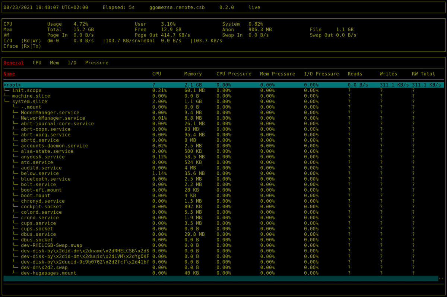
Task: Click the Elapsed: 5s indicator
Action: pyautogui.click(x=118, y=7)
